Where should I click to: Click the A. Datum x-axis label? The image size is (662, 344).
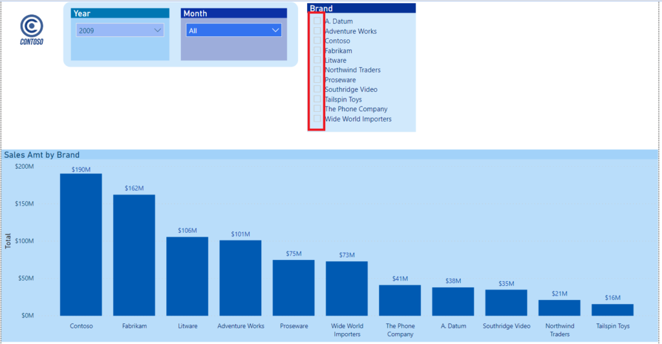[x=454, y=326]
